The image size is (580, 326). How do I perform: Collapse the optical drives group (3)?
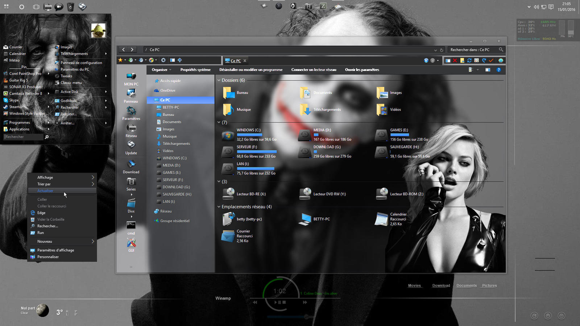[219, 181]
